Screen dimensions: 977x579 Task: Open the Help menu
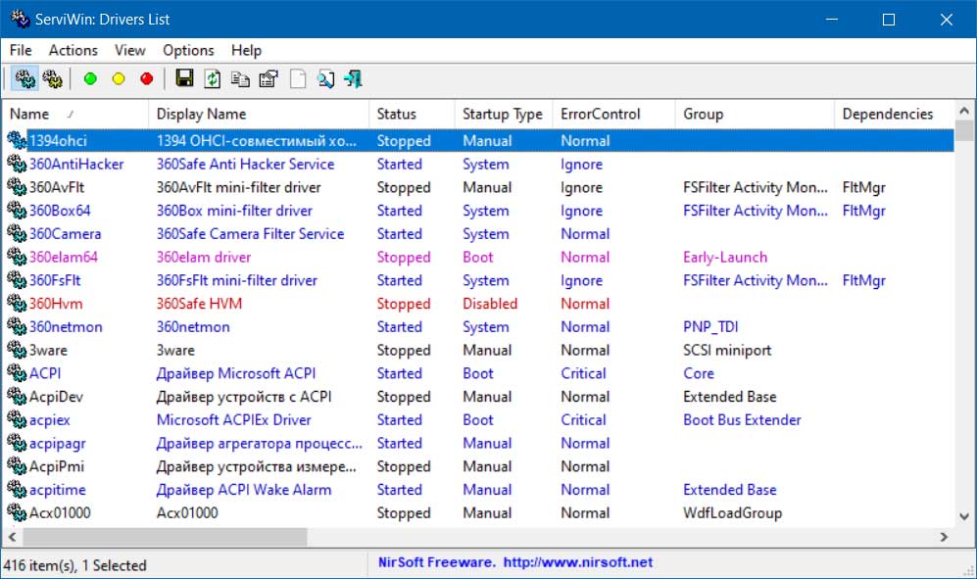[x=246, y=51]
